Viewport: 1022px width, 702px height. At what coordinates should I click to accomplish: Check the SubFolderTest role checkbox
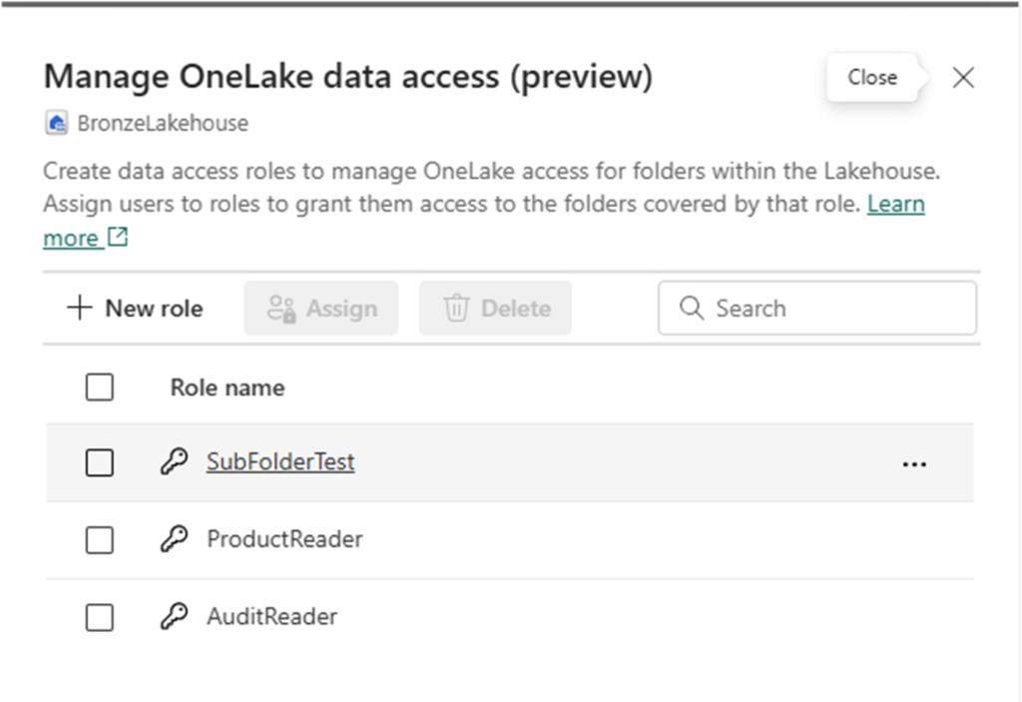(100, 462)
